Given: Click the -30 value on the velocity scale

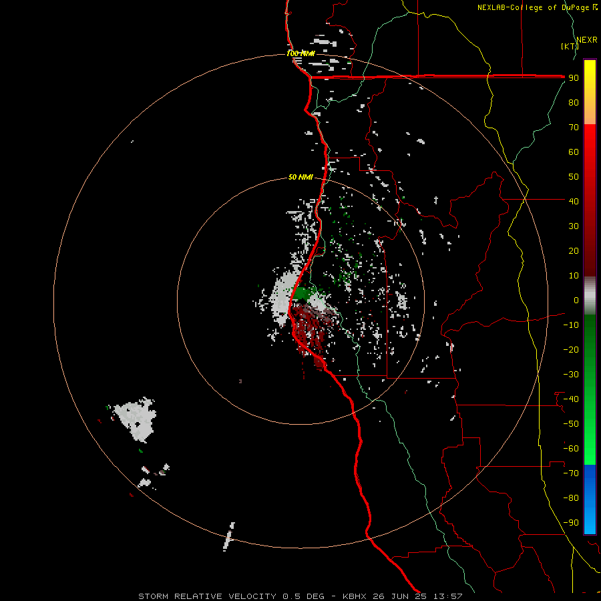Looking at the screenshot, I should [571, 375].
